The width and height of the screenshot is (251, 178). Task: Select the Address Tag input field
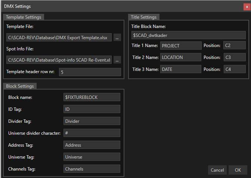click(x=92, y=145)
